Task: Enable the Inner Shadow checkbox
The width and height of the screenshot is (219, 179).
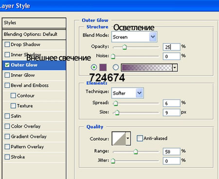Action: (7, 55)
